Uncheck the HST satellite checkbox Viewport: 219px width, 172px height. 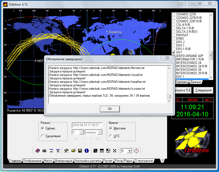[x=174, y=52]
